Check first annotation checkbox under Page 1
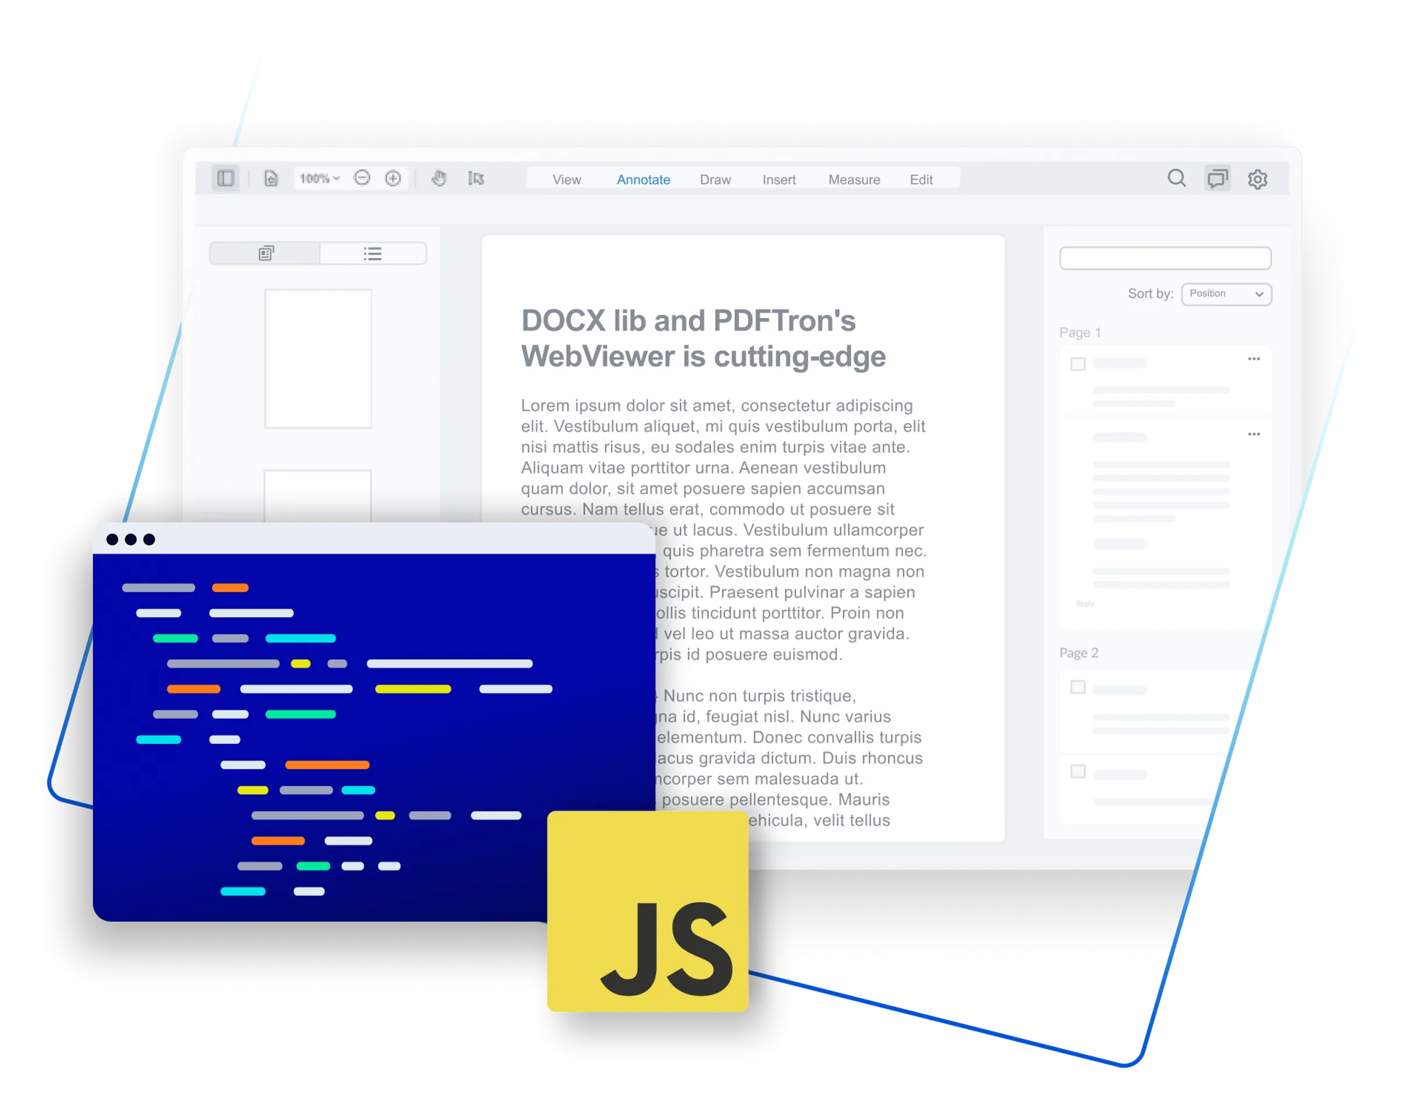The image size is (1405, 1102). pos(1078,364)
